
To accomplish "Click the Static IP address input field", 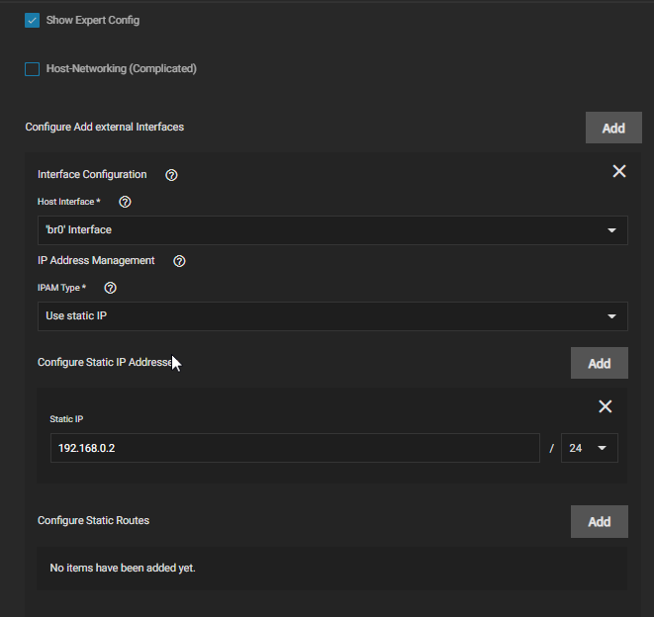I will pos(294,448).
